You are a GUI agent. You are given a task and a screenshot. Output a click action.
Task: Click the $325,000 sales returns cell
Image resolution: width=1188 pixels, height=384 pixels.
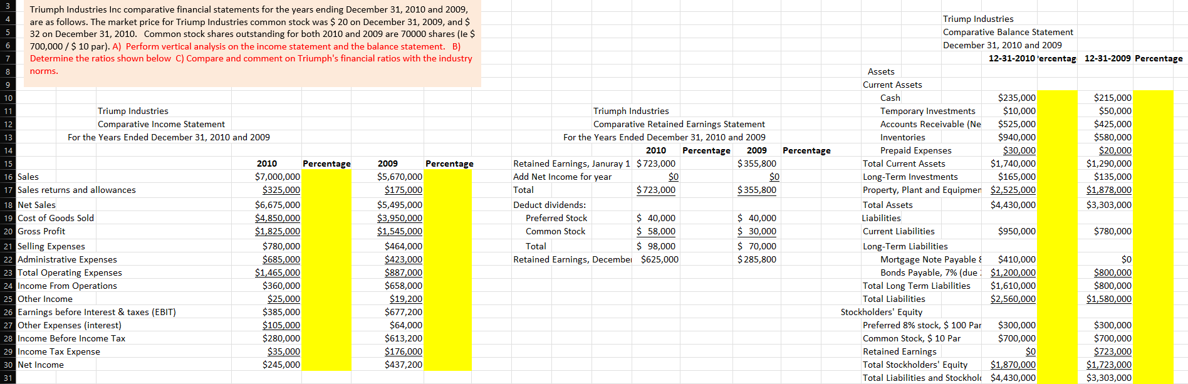tap(281, 190)
